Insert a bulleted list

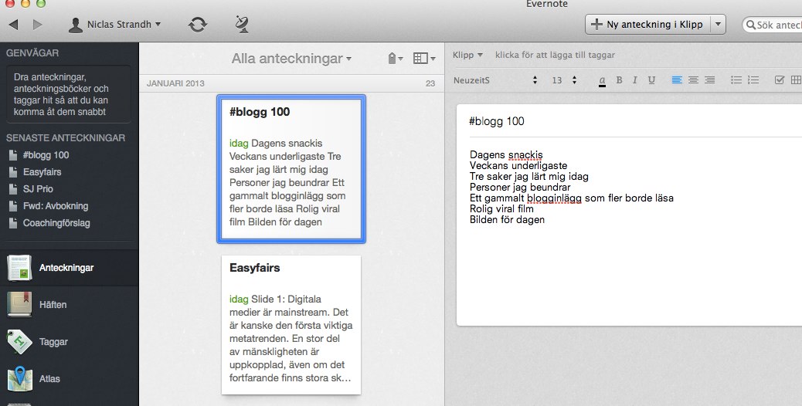coord(736,80)
